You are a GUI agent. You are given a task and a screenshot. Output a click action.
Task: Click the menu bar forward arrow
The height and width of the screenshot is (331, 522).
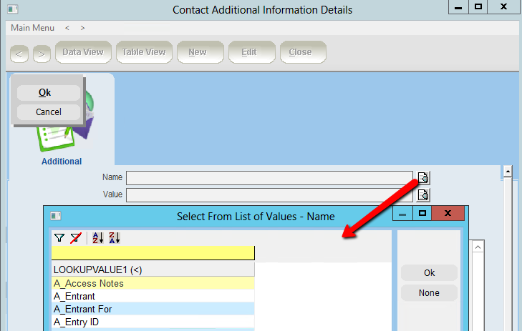82,28
